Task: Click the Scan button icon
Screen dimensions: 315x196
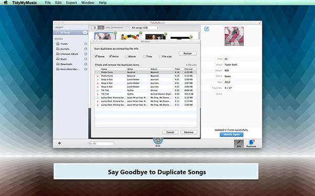Action: tap(158, 141)
